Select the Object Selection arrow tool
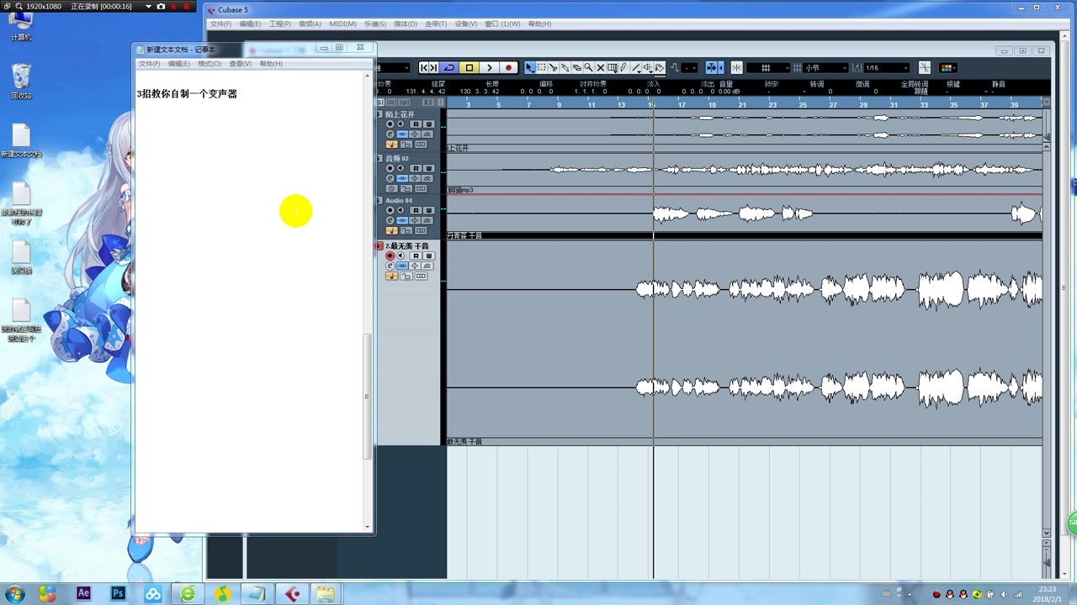This screenshot has width=1077, height=605. tap(530, 67)
